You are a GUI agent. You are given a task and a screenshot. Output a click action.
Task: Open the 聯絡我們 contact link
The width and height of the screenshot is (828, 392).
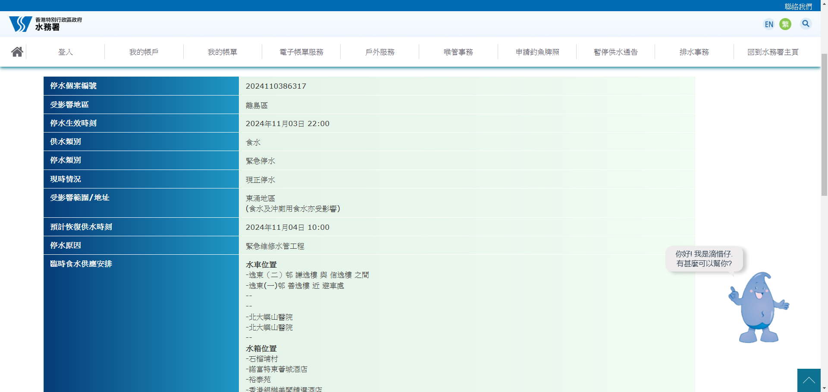tap(798, 6)
